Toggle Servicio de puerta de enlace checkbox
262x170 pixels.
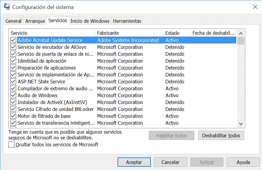tap(13, 54)
